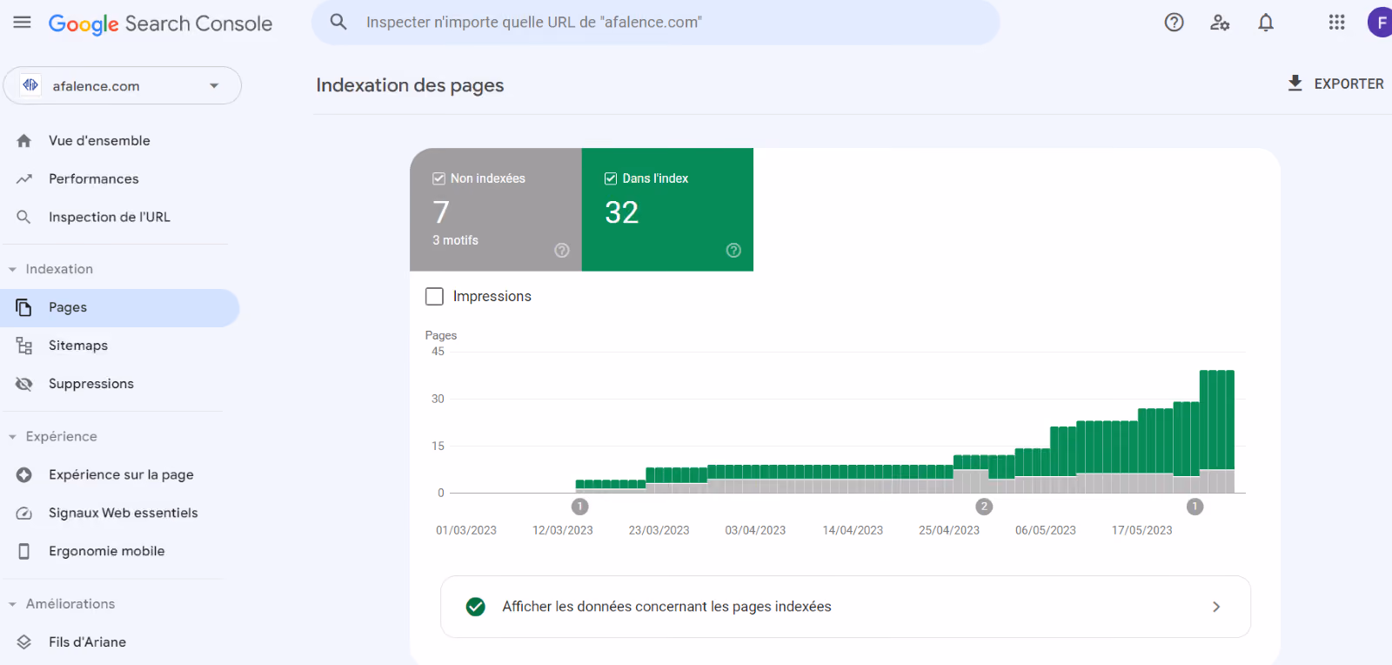1392x665 pixels.
Task: Click the Performances trend icon
Action: [24, 179]
